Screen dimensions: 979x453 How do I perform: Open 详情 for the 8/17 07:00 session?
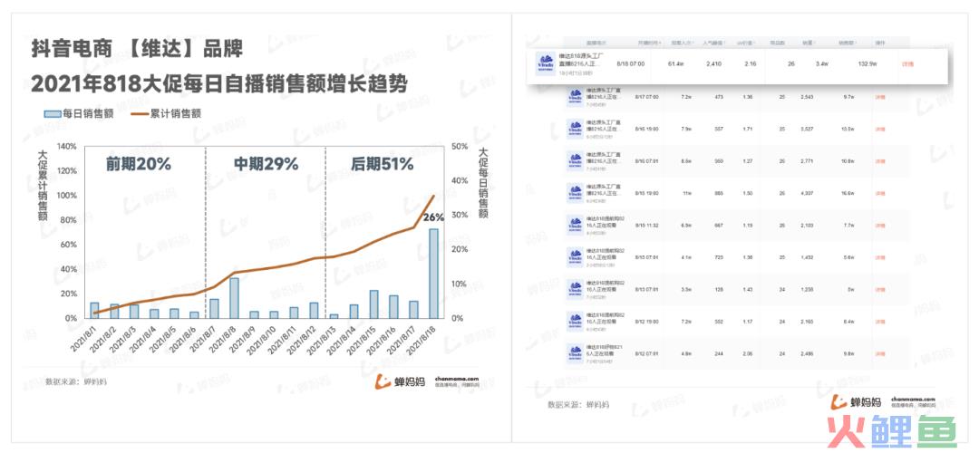[879, 97]
